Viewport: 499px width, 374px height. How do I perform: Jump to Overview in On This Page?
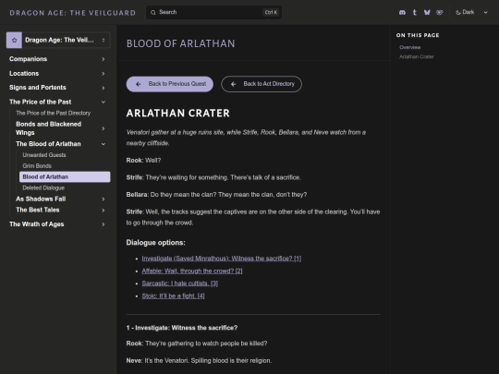pyautogui.click(x=410, y=47)
